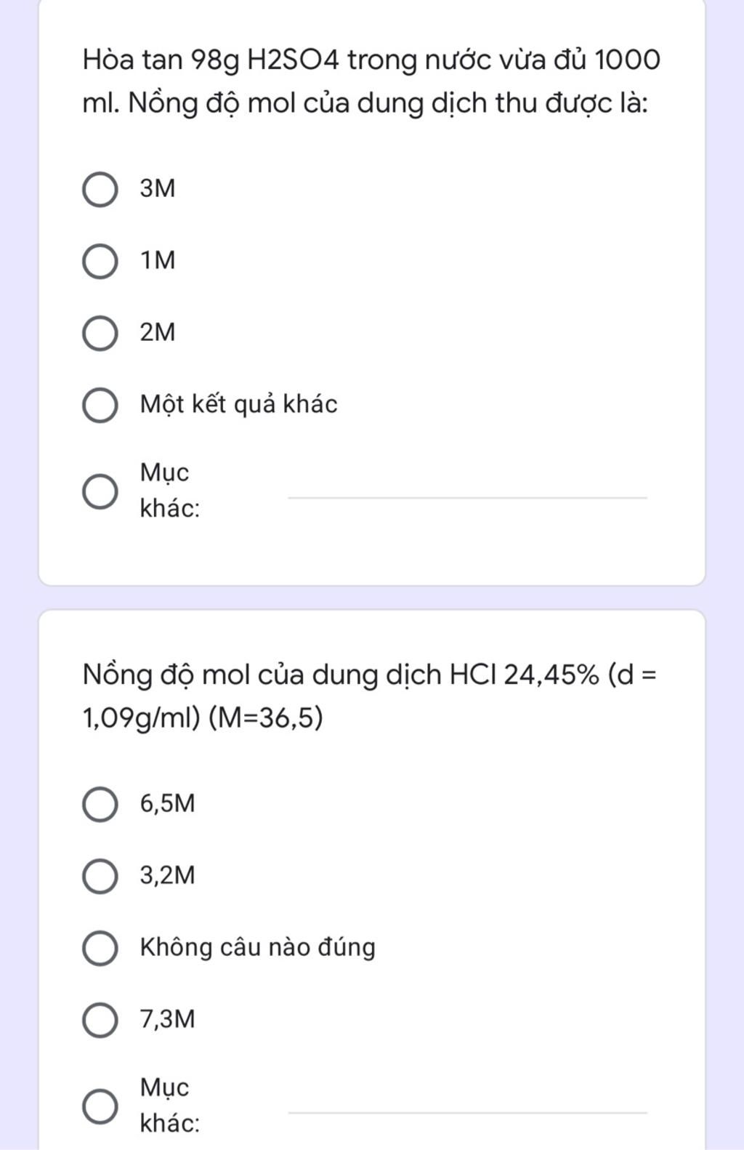
Task: Click the '6,5M' answer label text
Action: click(x=168, y=803)
